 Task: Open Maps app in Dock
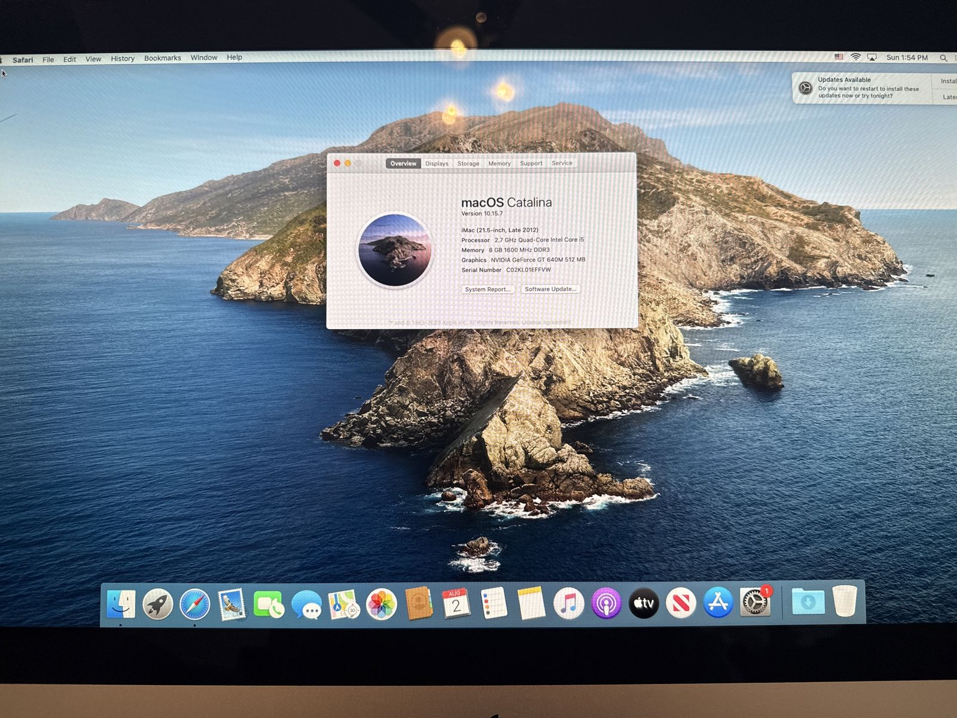click(x=343, y=605)
